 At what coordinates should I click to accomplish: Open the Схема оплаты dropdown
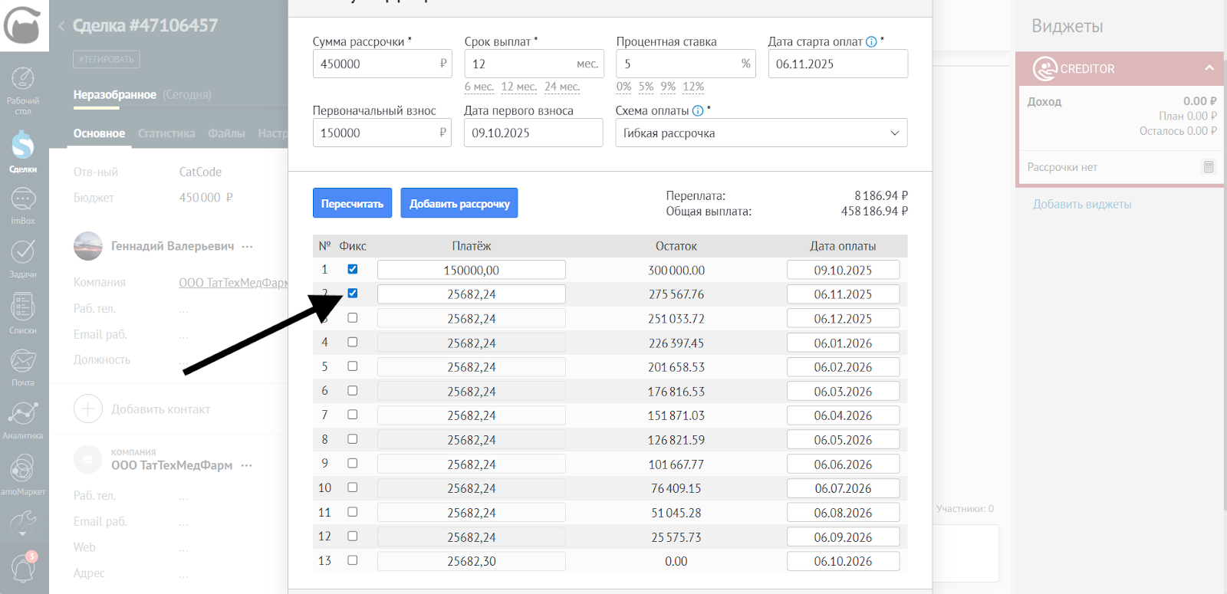(x=761, y=133)
